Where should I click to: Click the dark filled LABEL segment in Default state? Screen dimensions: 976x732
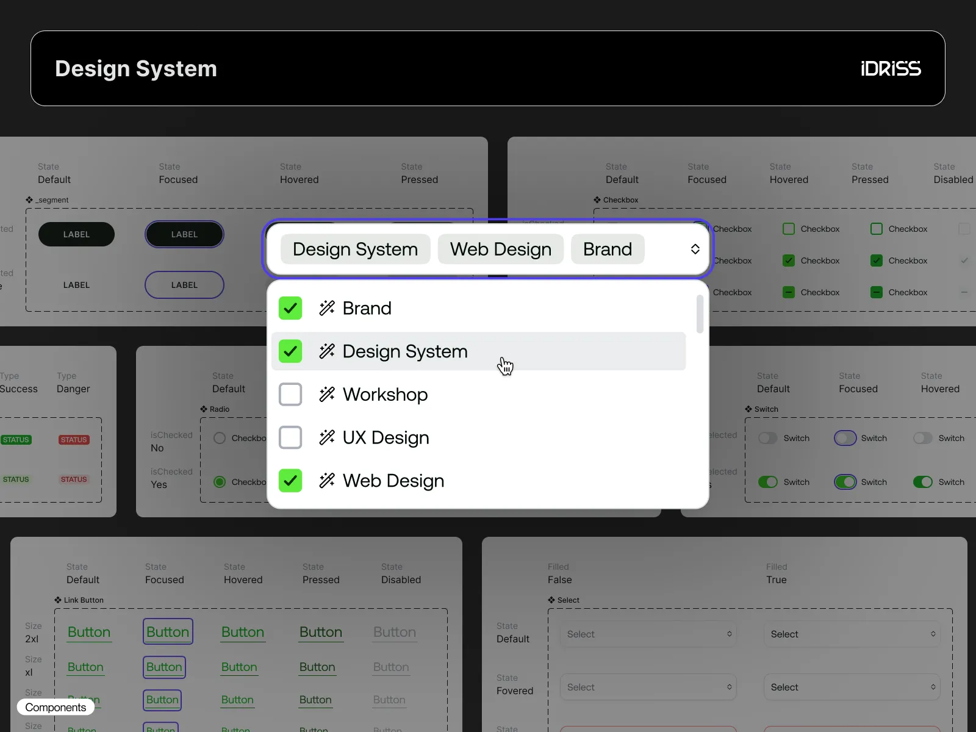pyautogui.click(x=76, y=234)
